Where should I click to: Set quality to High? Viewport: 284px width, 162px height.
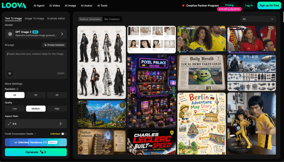tap(57, 108)
